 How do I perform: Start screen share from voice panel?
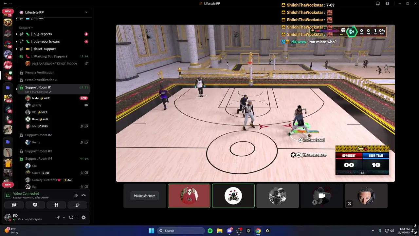point(35,205)
